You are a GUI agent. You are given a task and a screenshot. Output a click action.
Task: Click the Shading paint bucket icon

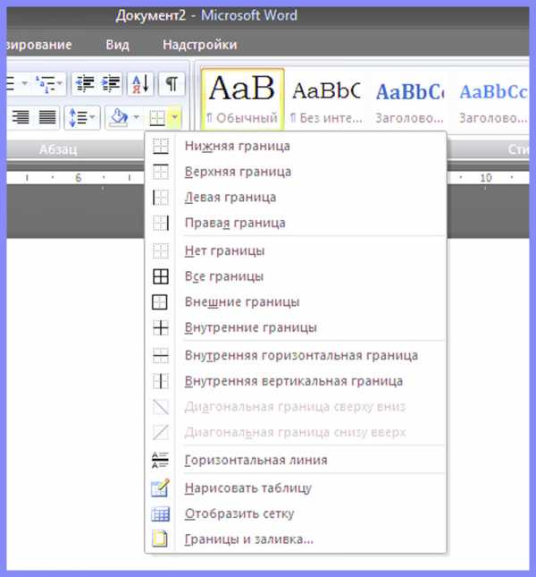pyautogui.click(x=118, y=117)
